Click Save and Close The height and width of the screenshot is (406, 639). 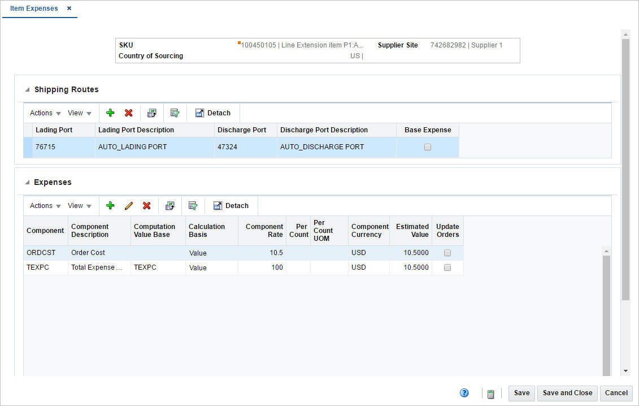(x=567, y=393)
